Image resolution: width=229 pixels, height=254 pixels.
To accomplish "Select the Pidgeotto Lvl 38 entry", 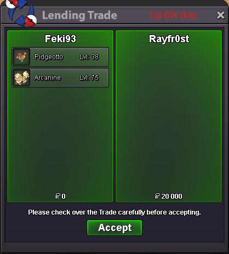I will point(60,57).
